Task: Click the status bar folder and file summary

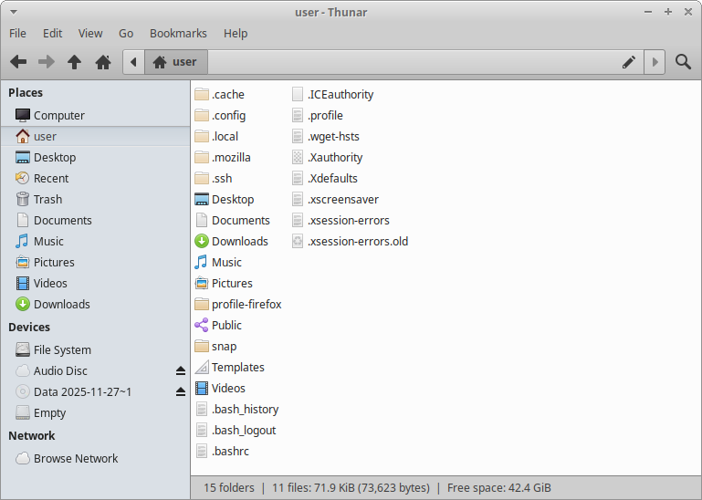Action: pyautogui.click(x=377, y=487)
